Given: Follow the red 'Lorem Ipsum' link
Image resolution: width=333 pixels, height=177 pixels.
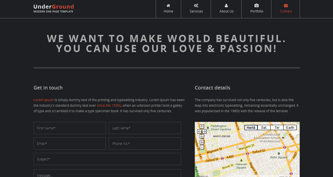Looking at the screenshot, I should click(44, 100).
